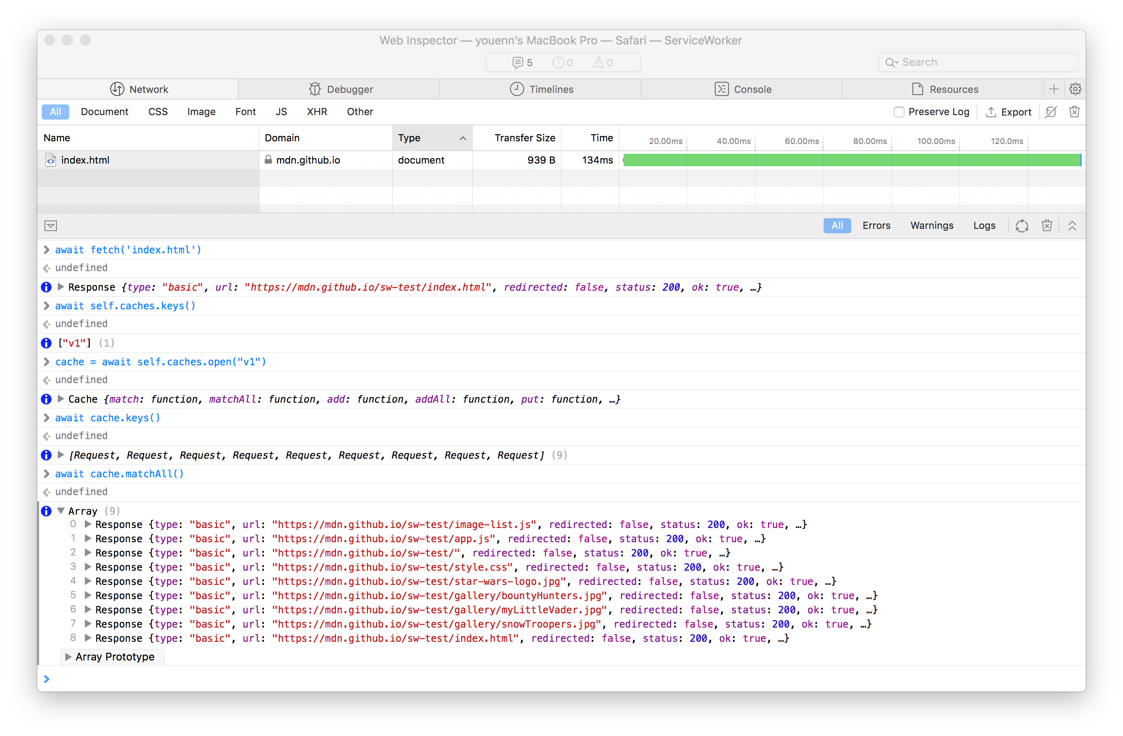Click info icon beside ["v1"] output

[x=46, y=343]
